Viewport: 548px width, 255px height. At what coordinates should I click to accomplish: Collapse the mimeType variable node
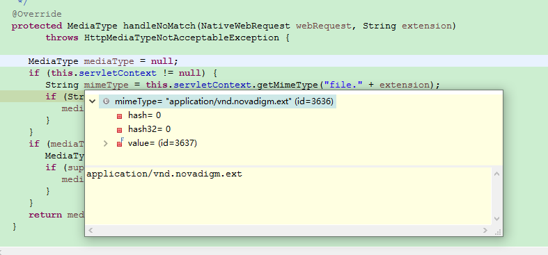(93, 101)
